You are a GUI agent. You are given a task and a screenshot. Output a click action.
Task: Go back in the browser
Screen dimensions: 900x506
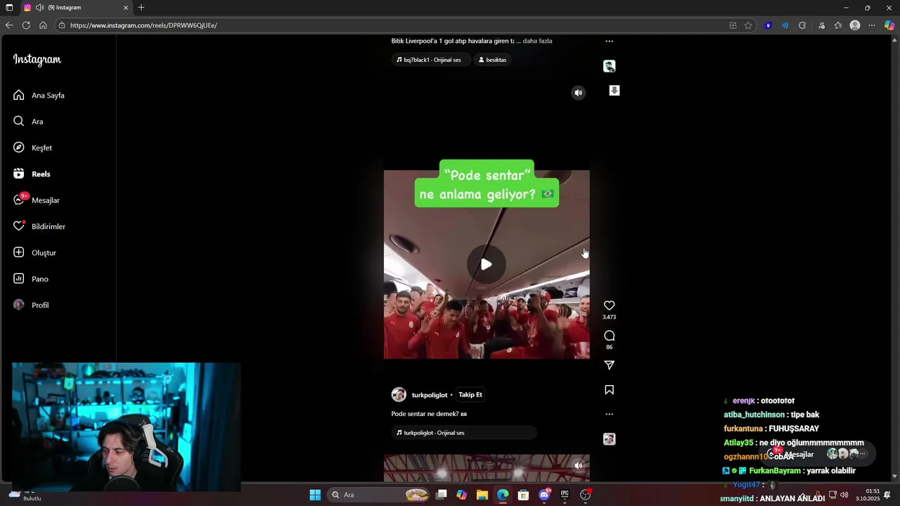tap(9, 25)
